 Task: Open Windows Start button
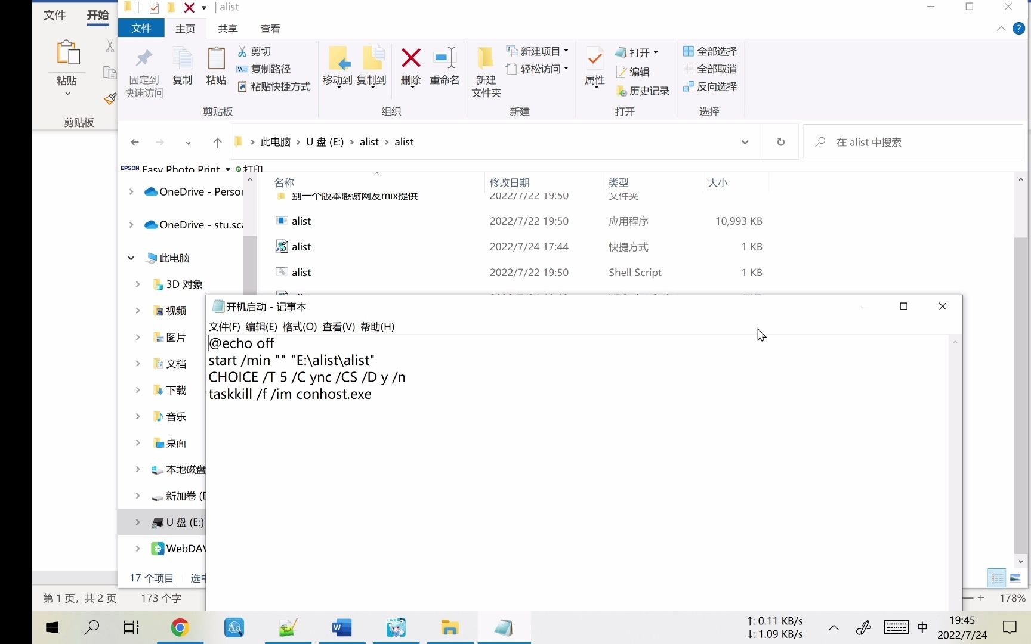(52, 627)
